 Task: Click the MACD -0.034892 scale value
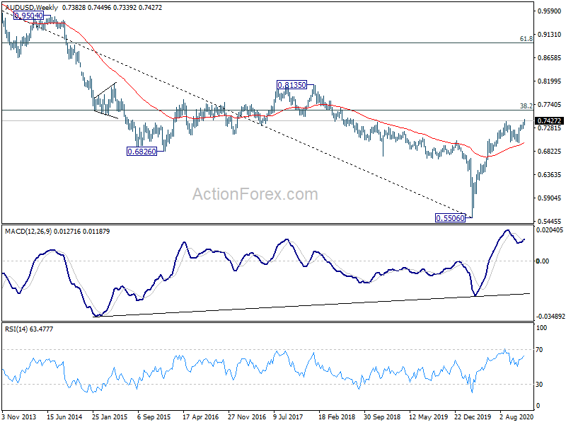coord(550,317)
